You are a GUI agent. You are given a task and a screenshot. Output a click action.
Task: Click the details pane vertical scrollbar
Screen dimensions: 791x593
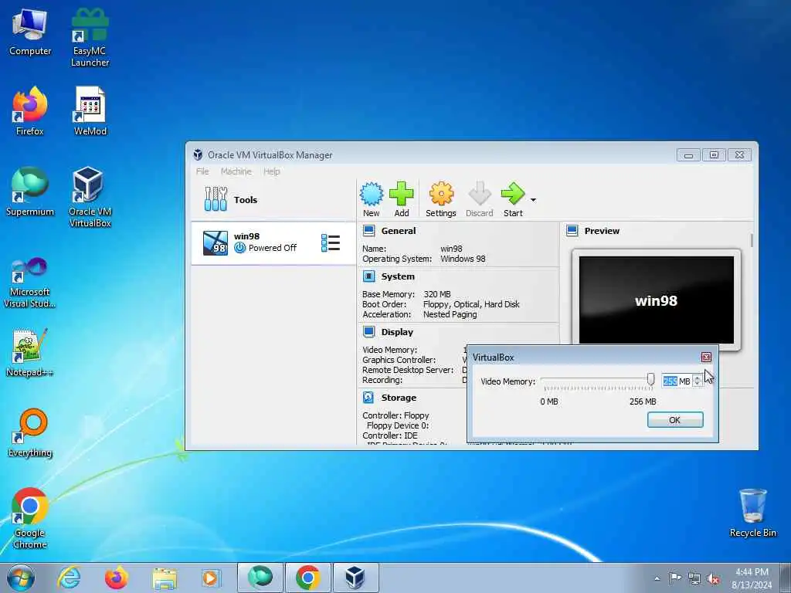click(752, 240)
